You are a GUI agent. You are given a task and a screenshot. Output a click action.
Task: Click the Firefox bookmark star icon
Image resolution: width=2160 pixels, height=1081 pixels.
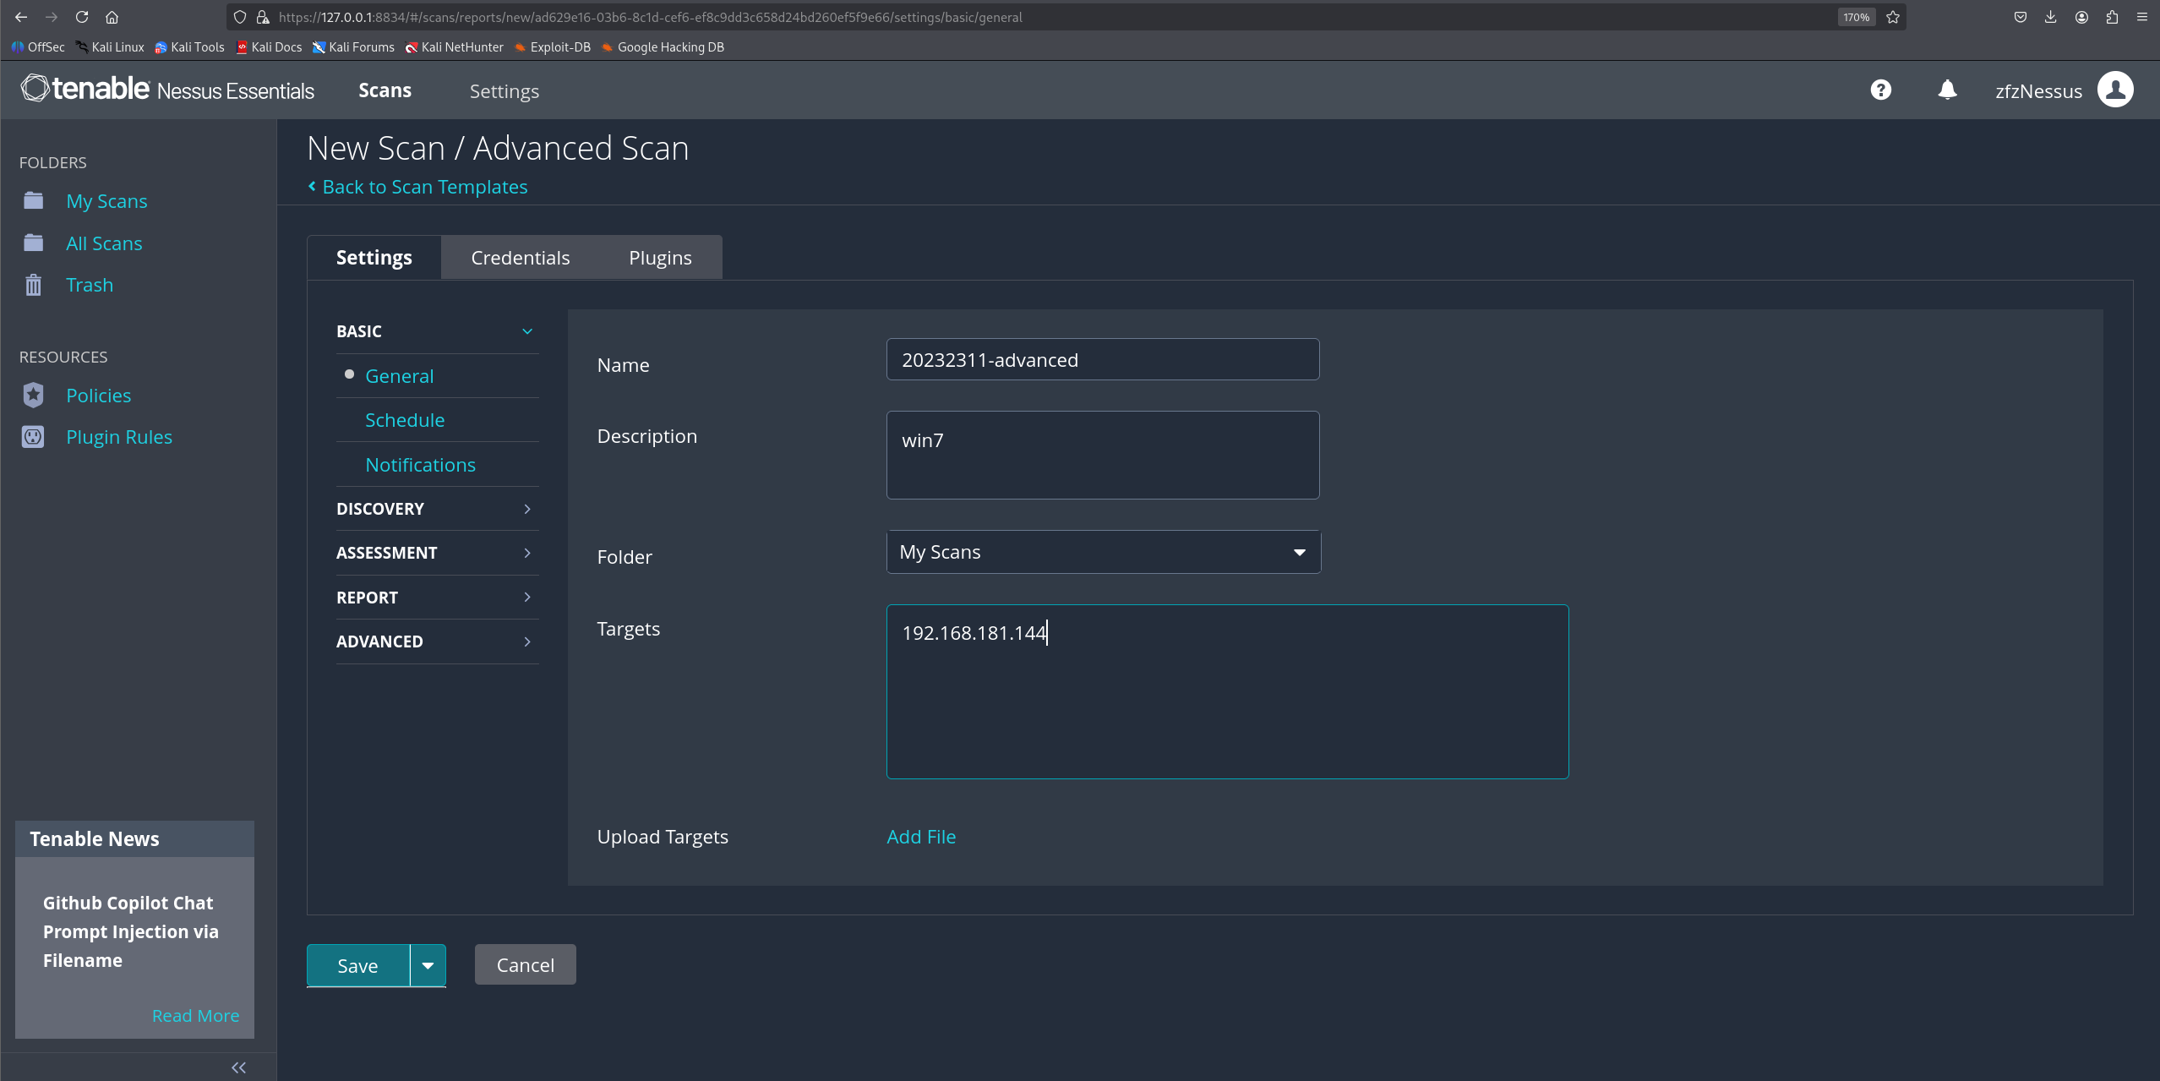pos(1893,17)
